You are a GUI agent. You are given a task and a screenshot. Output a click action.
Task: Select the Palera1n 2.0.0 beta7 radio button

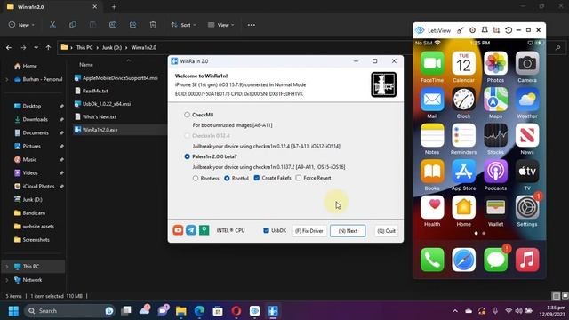(x=187, y=156)
